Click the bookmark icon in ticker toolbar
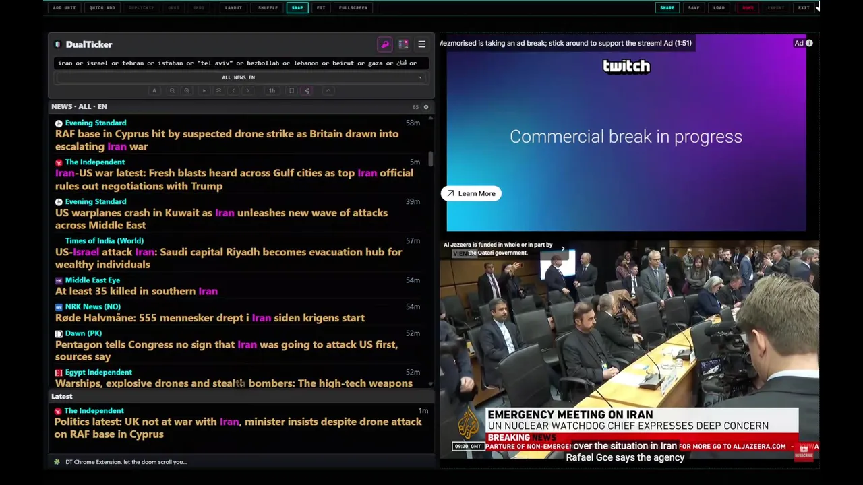The height and width of the screenshot is (485, 863). (x=291, y=90)
